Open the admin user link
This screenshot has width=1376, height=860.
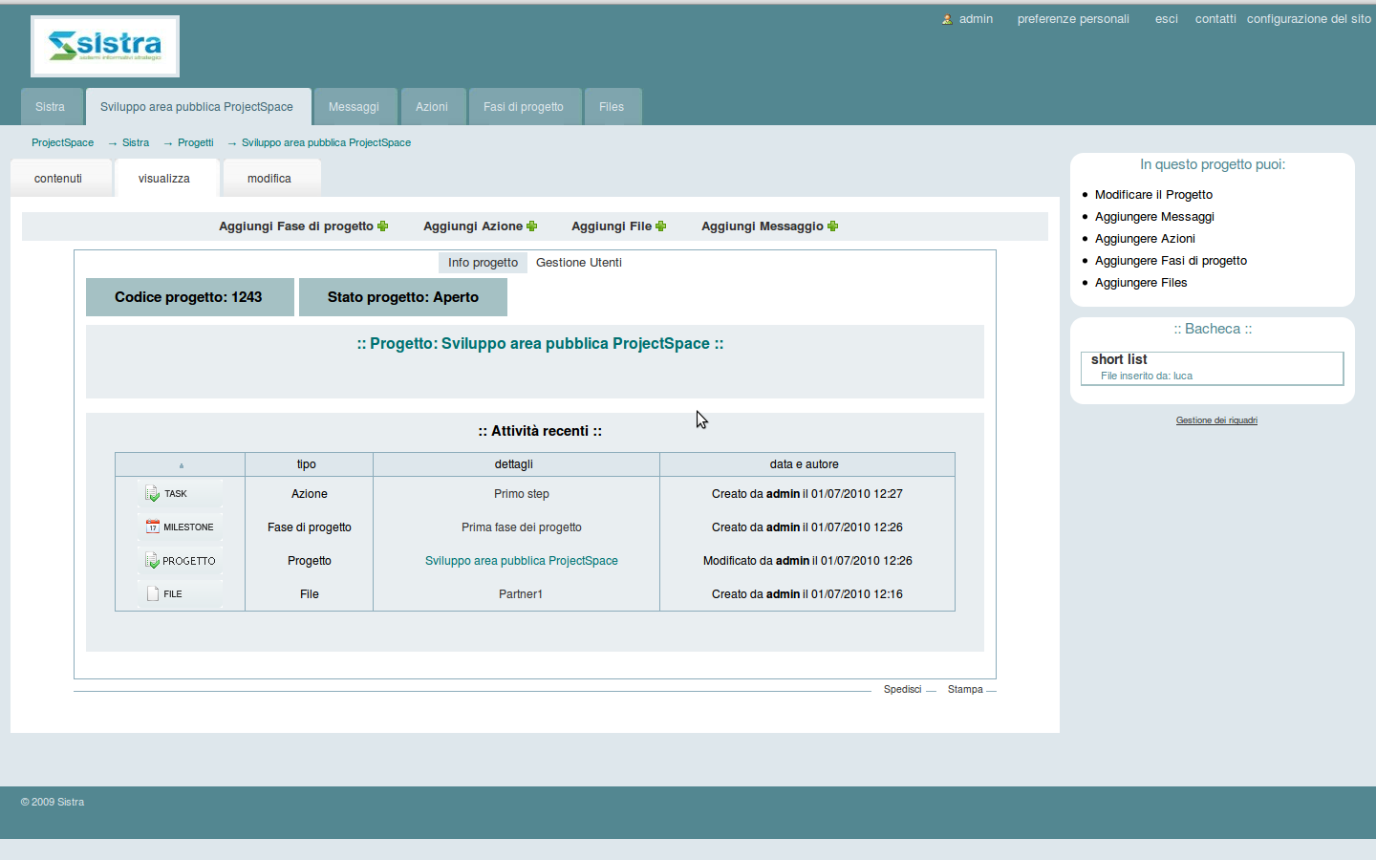pos(976,19)
